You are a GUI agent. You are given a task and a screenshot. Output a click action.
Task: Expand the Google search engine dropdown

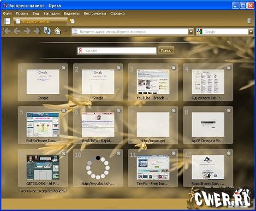click(x=251, y=32)
